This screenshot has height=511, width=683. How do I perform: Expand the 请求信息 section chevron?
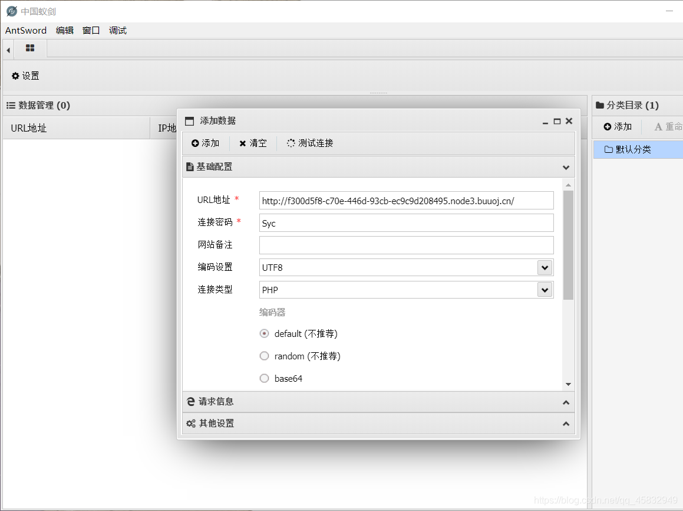tap(566, 402)
